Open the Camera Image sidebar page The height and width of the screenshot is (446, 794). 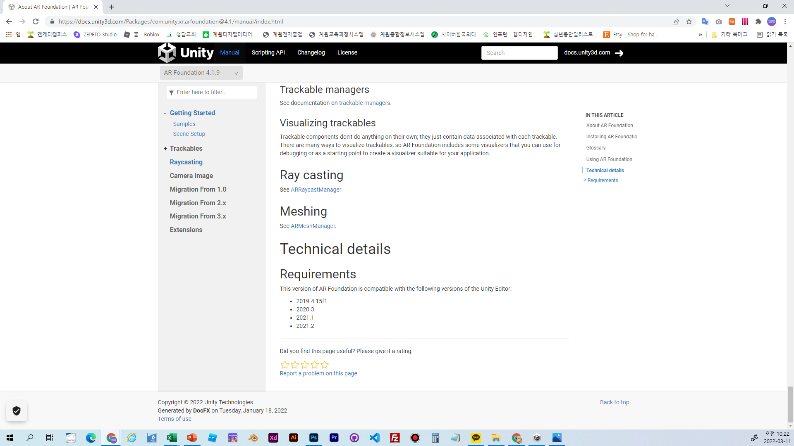click(x=191, y=176)
